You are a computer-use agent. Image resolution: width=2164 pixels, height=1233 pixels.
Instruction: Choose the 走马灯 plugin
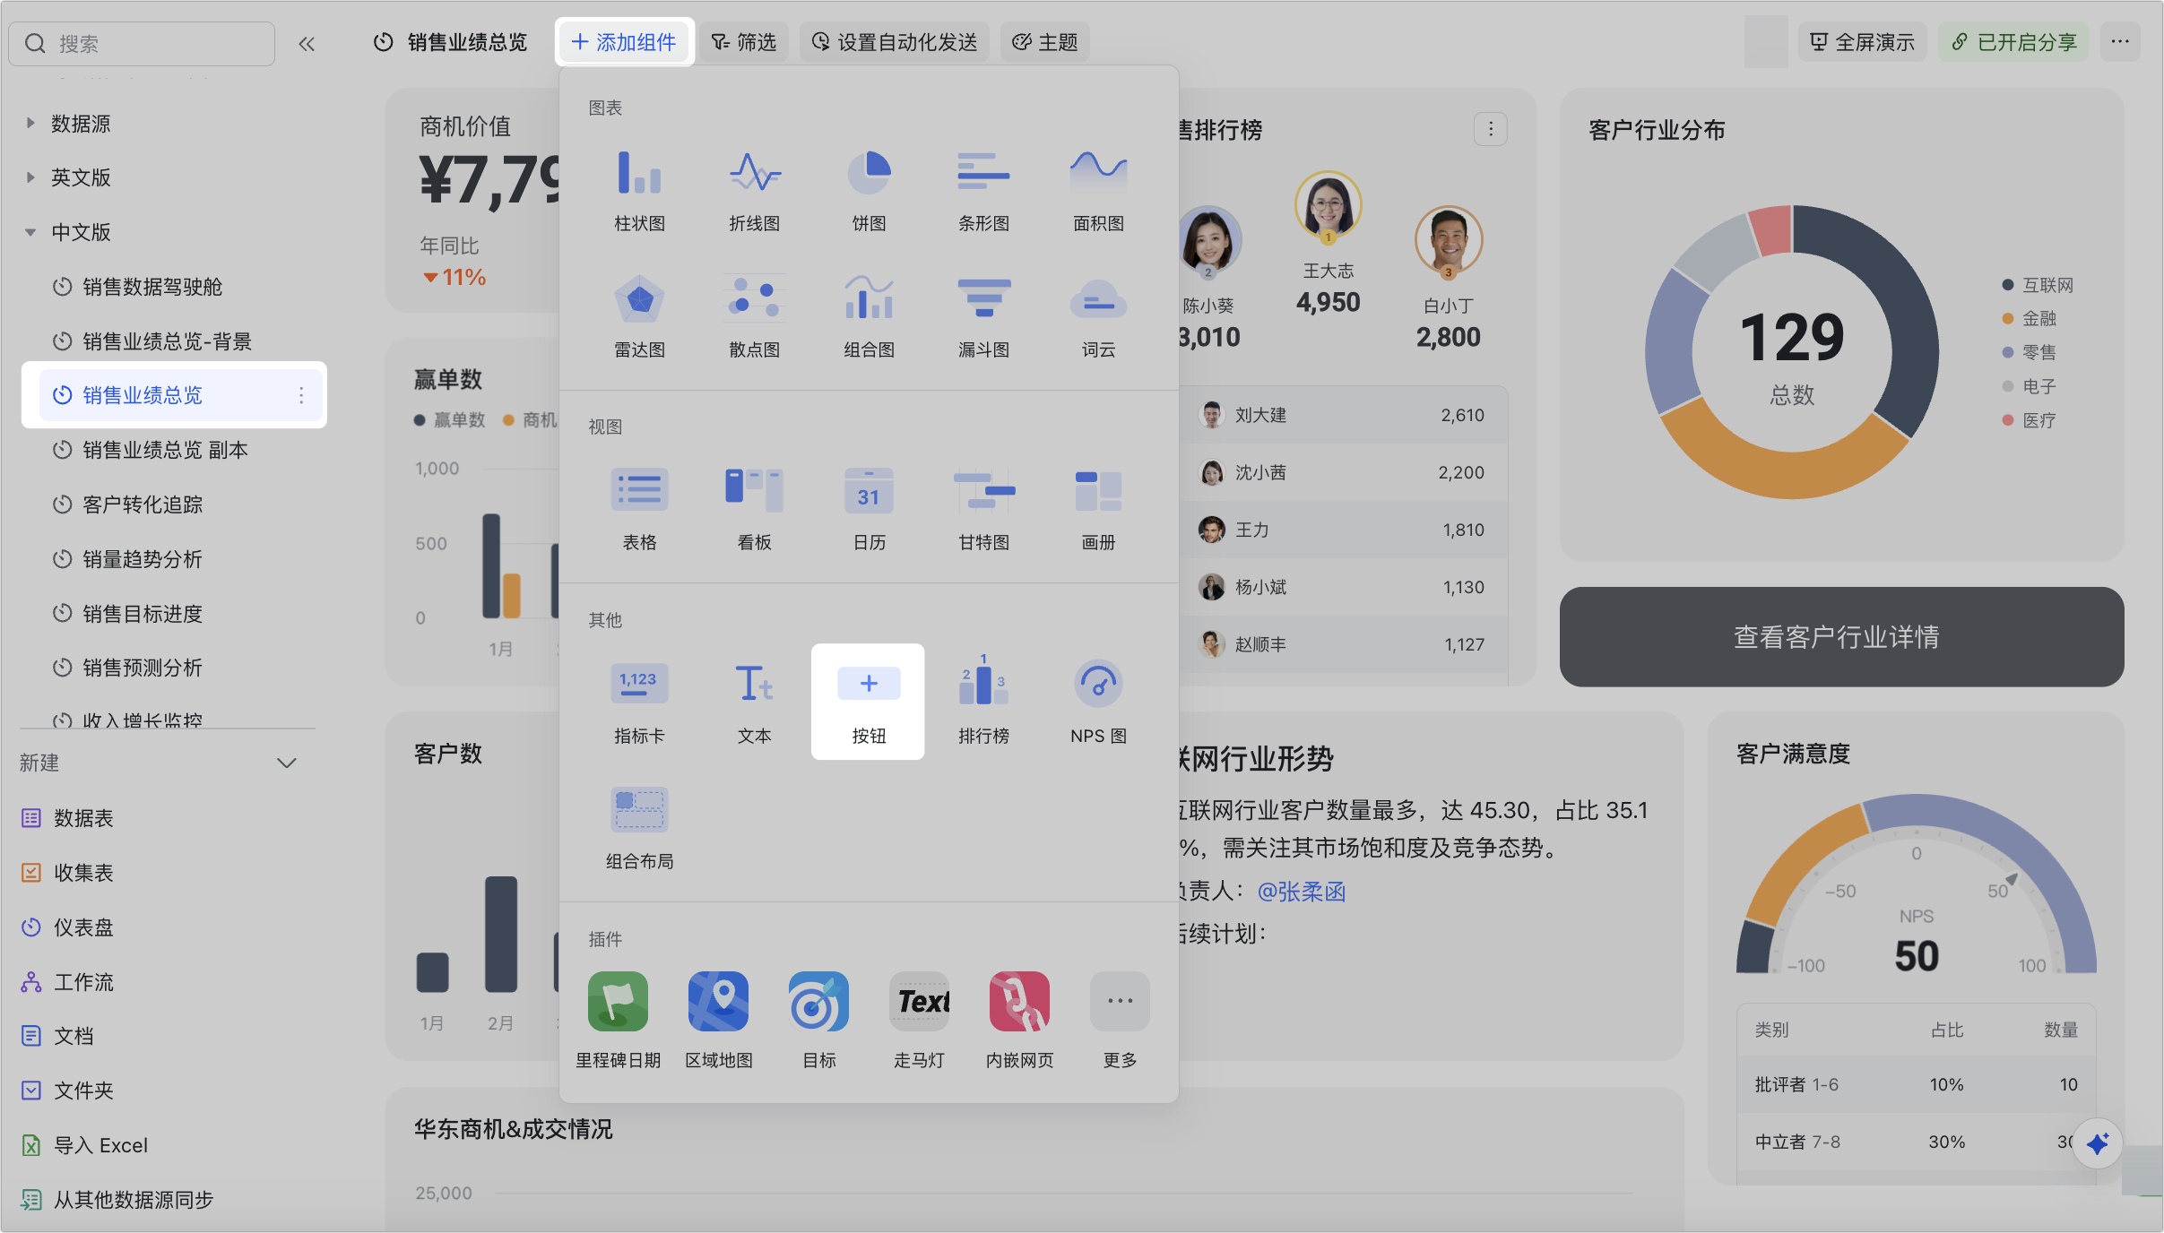(919, 1021)
